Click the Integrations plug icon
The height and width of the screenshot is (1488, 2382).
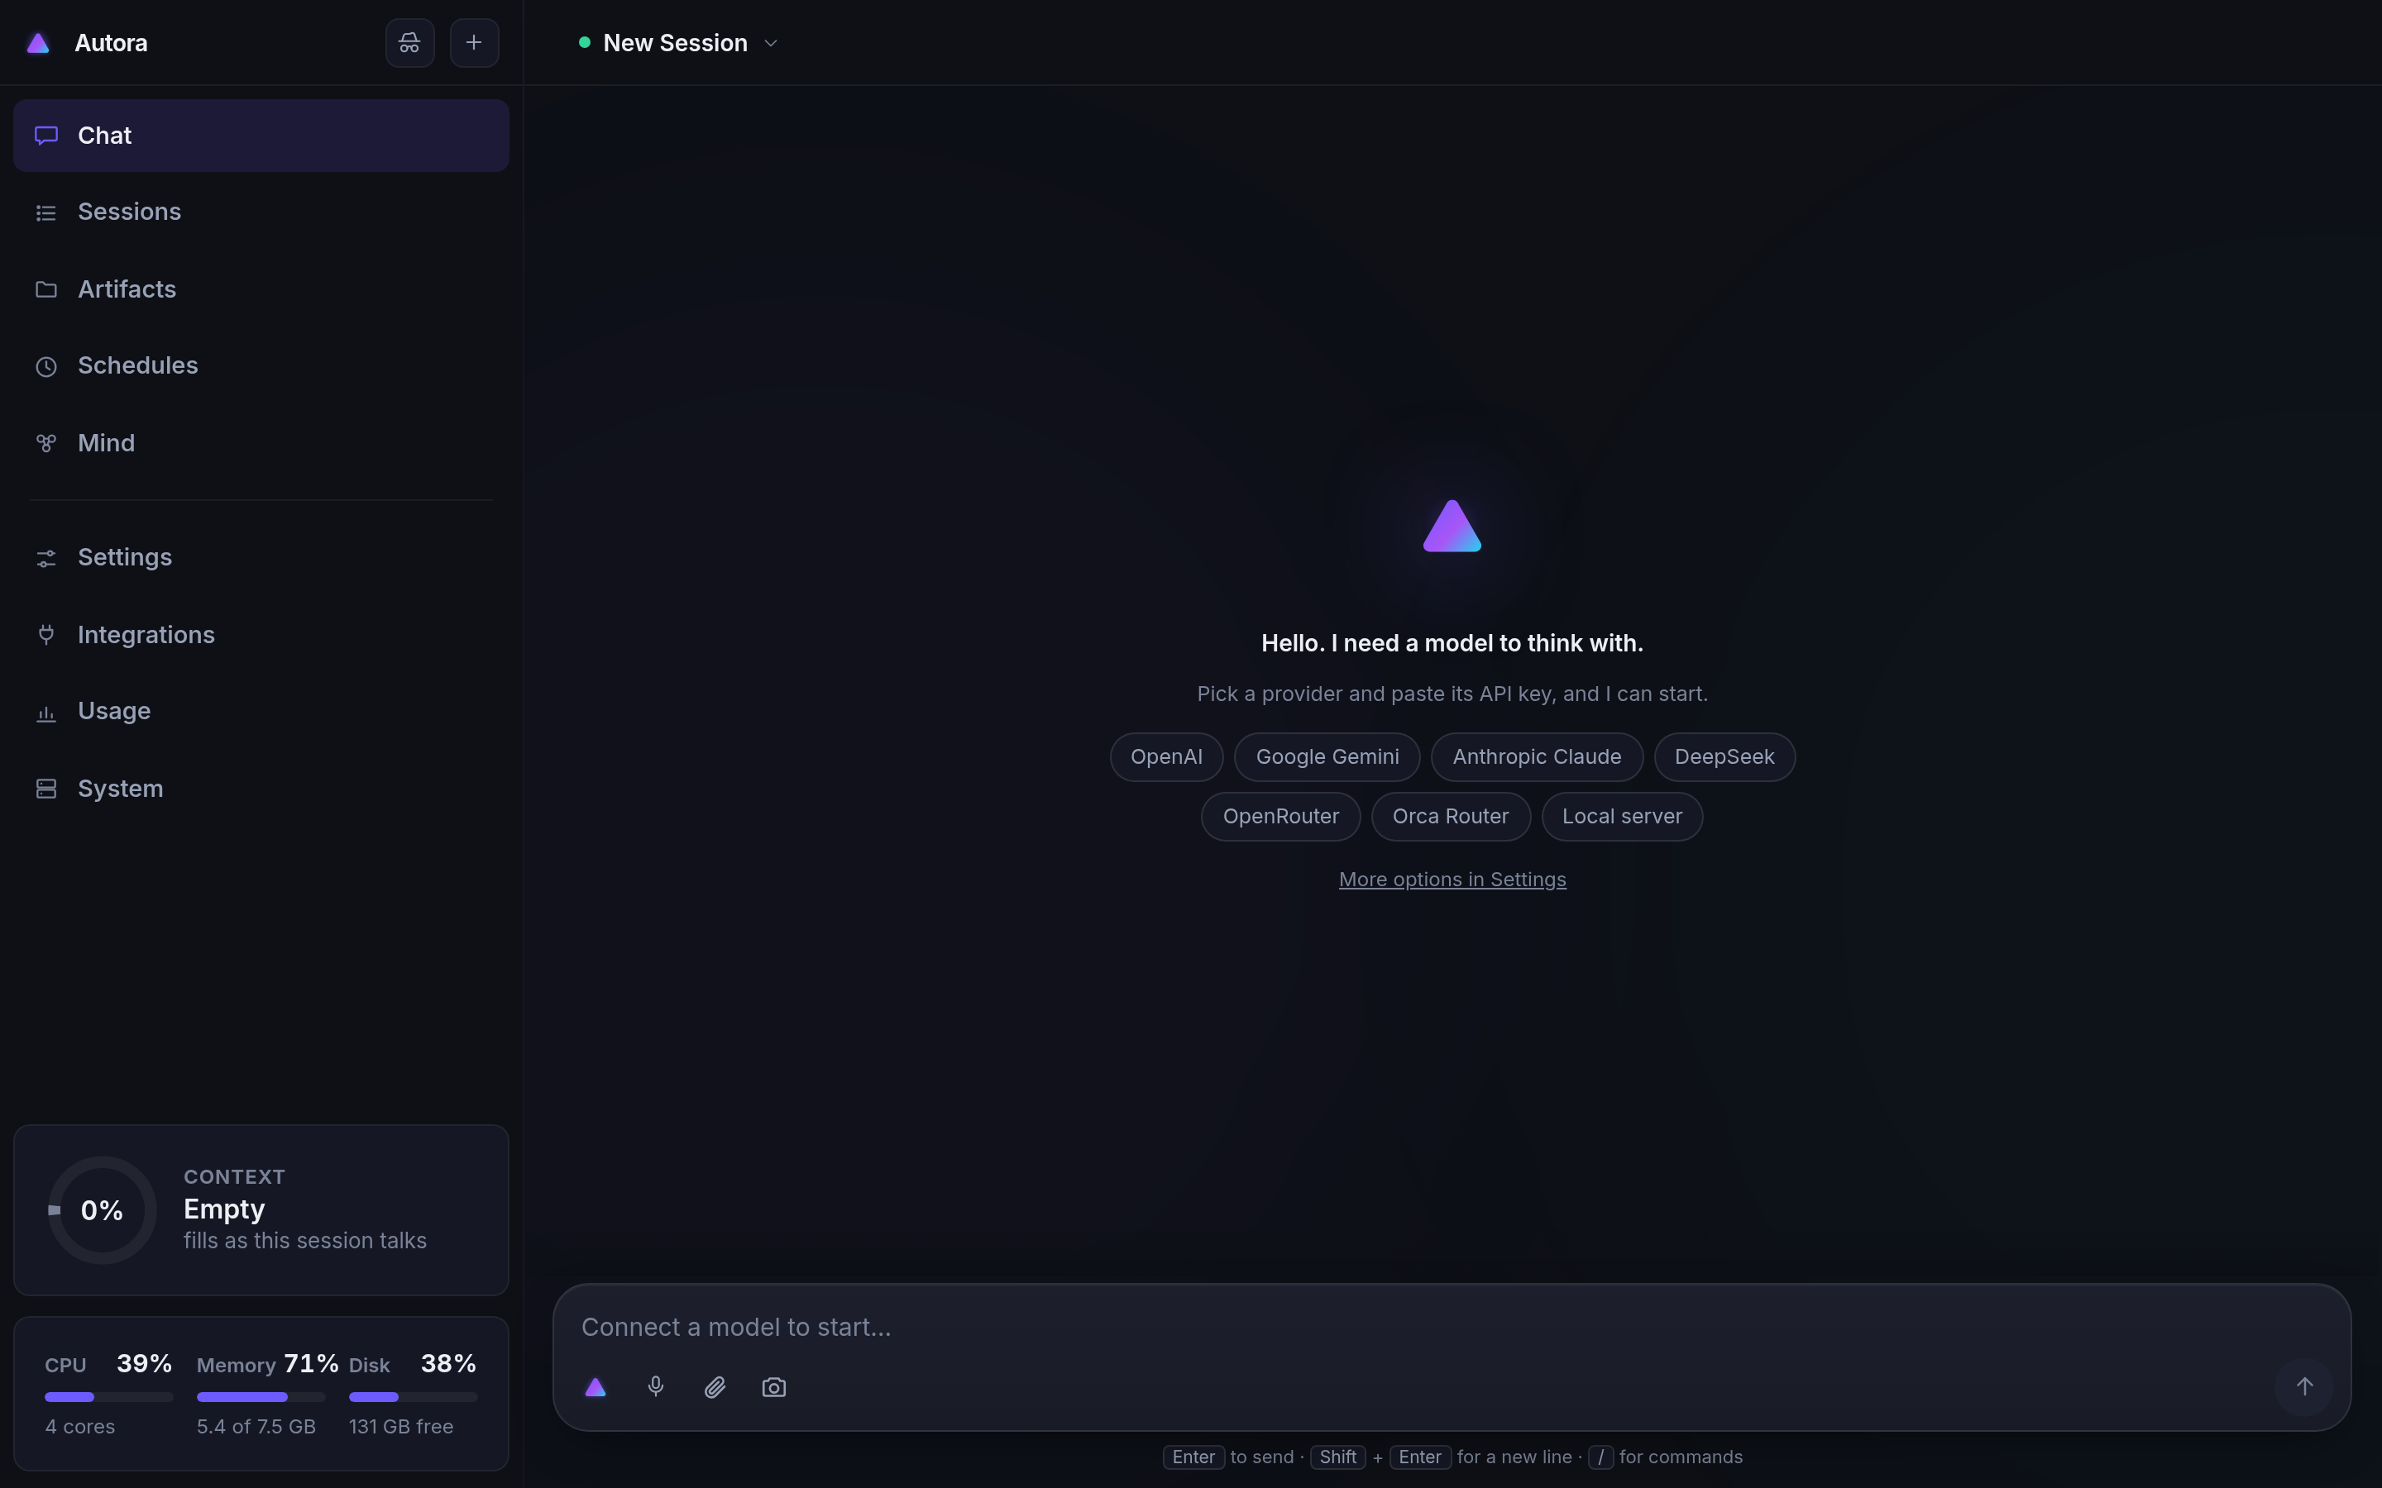point(46,635)
